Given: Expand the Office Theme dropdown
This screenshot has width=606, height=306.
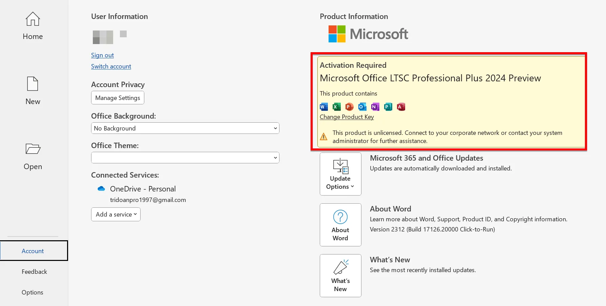Looking at the screenshot, I should (185, 158).
